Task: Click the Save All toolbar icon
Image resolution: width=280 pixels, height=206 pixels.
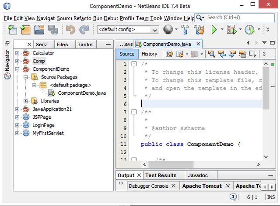Action: tap(53, 30)
